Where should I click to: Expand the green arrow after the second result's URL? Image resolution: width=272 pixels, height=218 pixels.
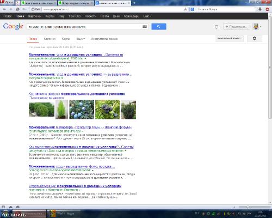click(62, 78)
